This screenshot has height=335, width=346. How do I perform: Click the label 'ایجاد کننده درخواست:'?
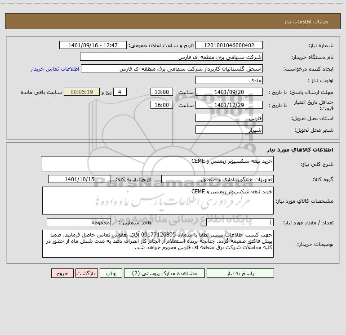coord(308,69)
